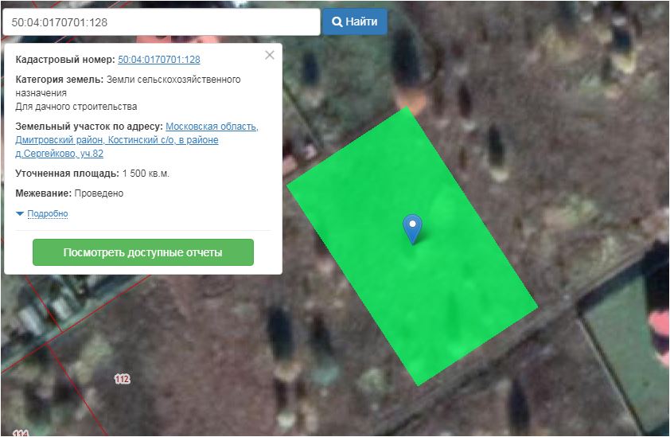Click the magnifier icon in the Найти button
Screen dimensions: 670x437
coord(337,22)
